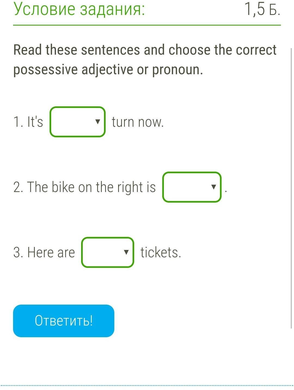Screen dimensions: 294x390
Task: Click the '1,5 Б.' points label
Action: 262,9
